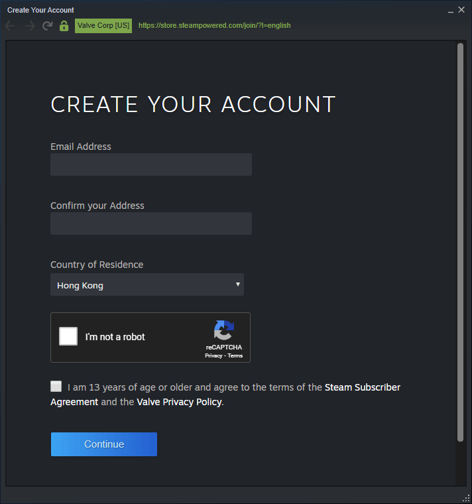
Task: Click the CREATE YOUR ACCOUNT heading
Action: tap(193, 105)
